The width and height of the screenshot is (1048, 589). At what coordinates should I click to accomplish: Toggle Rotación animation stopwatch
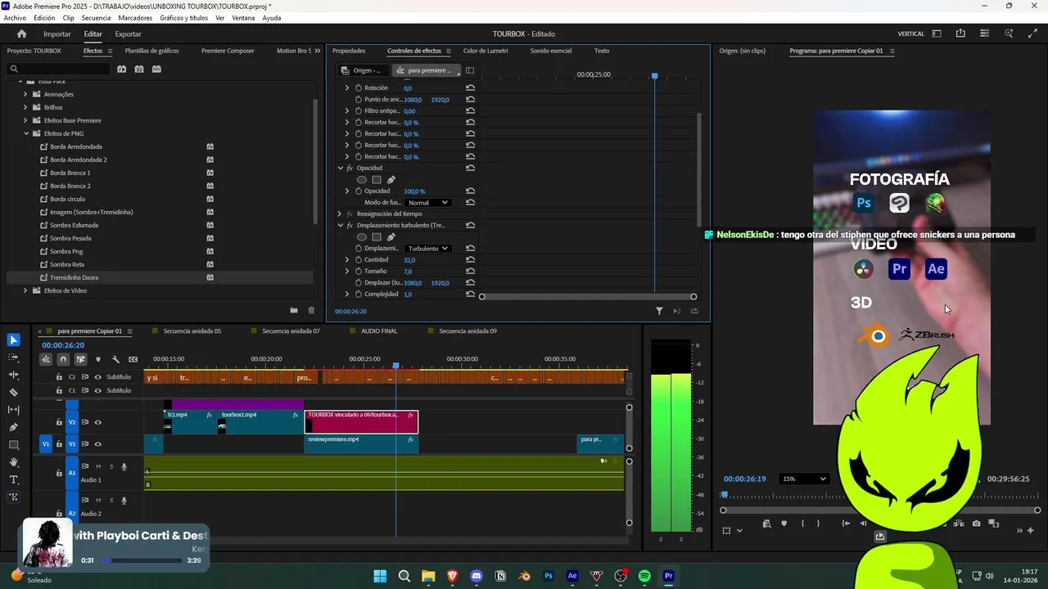(x=358, y=88)
